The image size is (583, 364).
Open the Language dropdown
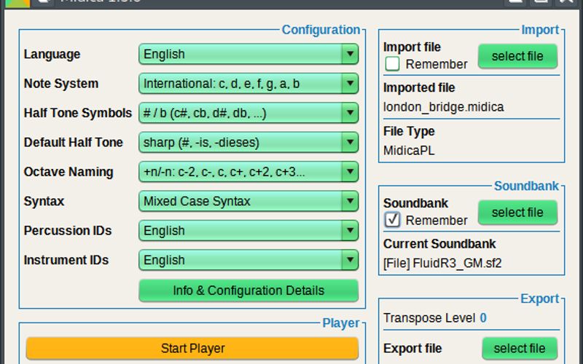[x=248, y=55]
